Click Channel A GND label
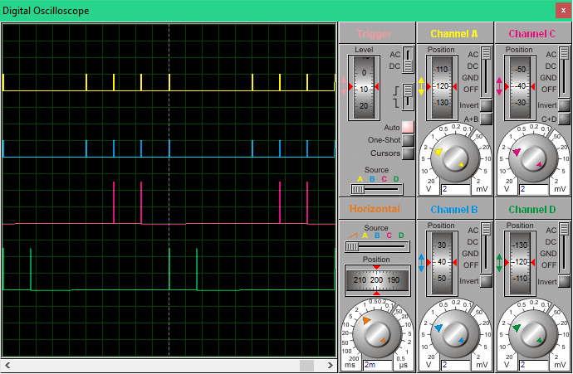Screen dimensions: 573x374 coord(470,78)
